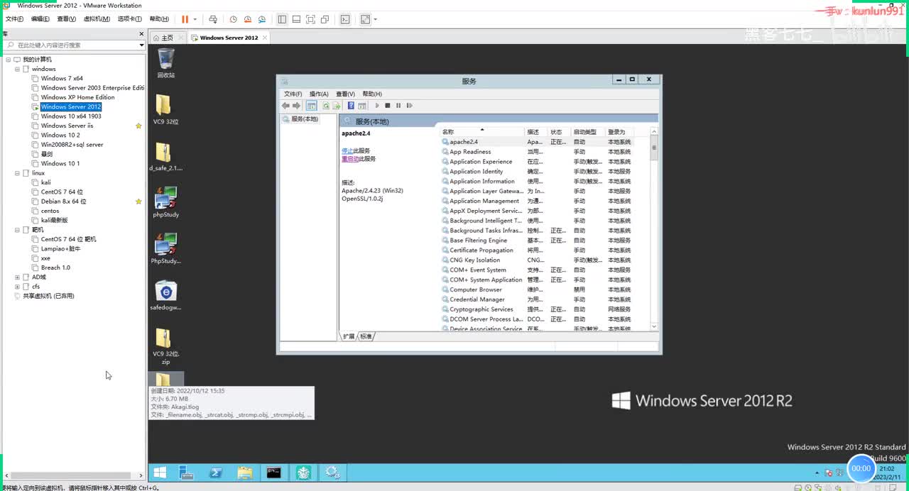Open VMware 文件(F) menu
909x491 pixels.
[15, 19]
